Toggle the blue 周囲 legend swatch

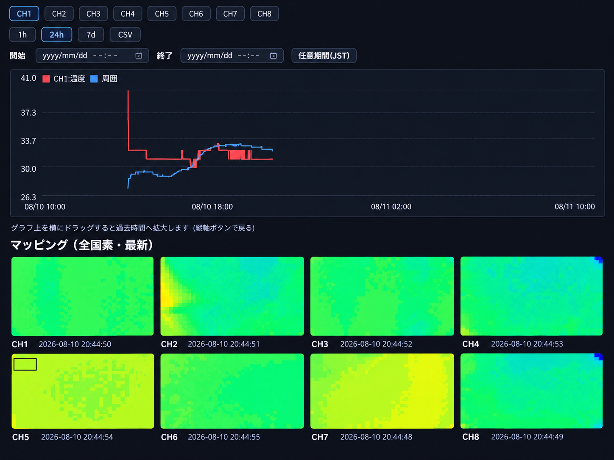click(94, 79)
